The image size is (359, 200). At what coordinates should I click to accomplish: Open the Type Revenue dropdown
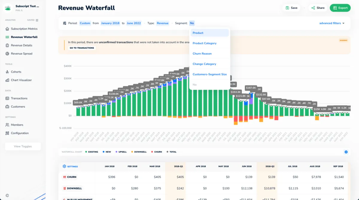point(162,23)
